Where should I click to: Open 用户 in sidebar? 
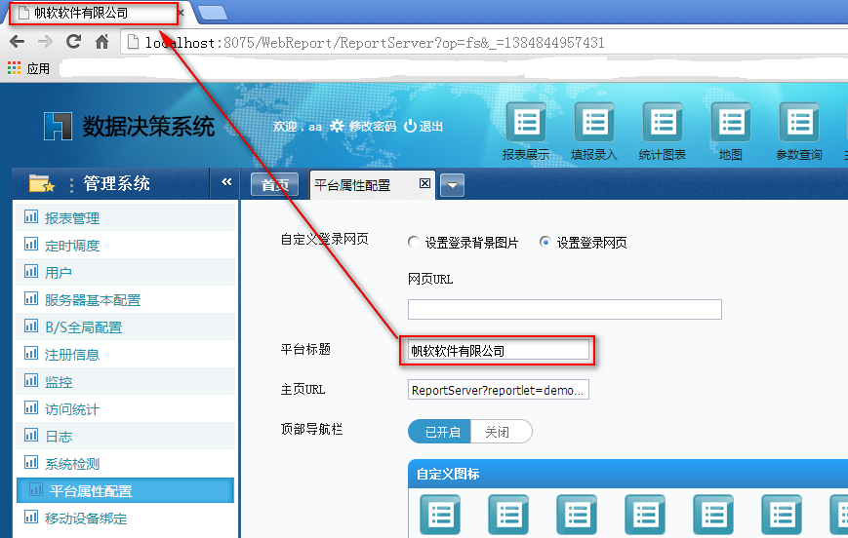(x=126, y=272)
